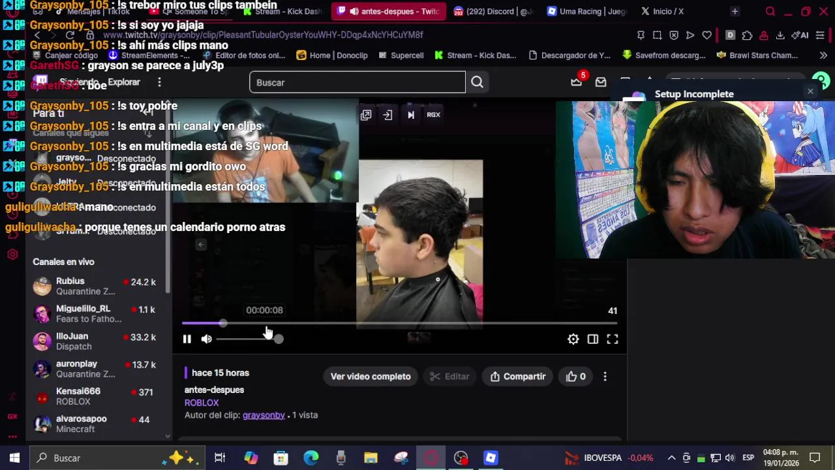Open the Brawl Stars Cham... bookmark
835x470 pixels.
(x=757, y=55)
